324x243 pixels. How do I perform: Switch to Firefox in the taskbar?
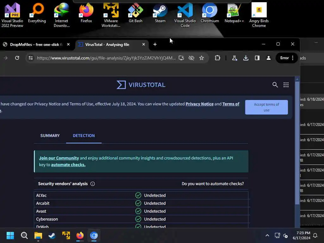coord(80,235)
